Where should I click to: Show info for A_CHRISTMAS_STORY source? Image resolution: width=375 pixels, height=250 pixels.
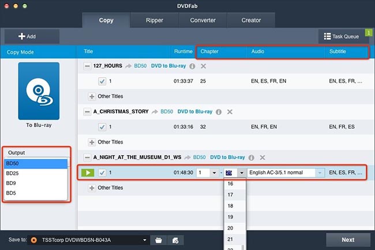click(219, 112)
